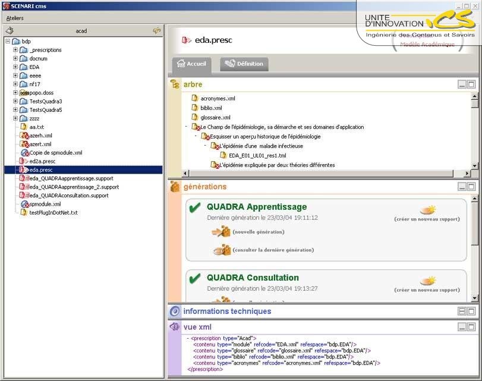Screen dimensions: 482x381
Task: Click the vue xml section icon
Action: (x=175, y=326)
